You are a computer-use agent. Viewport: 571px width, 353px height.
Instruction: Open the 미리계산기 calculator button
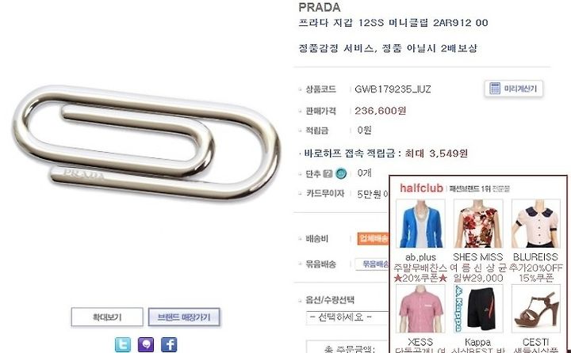514,89
